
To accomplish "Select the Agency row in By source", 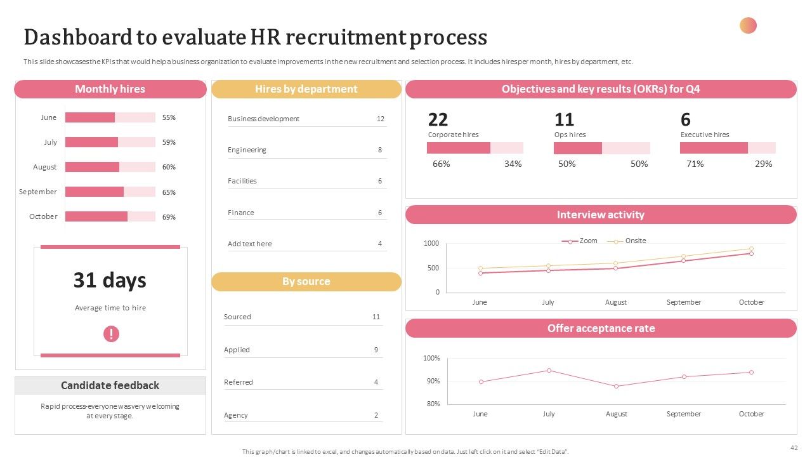I will (303, 415).
